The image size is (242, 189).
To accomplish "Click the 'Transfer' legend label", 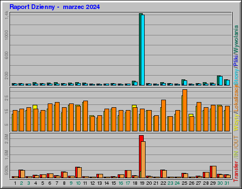I will coord(236,171).
